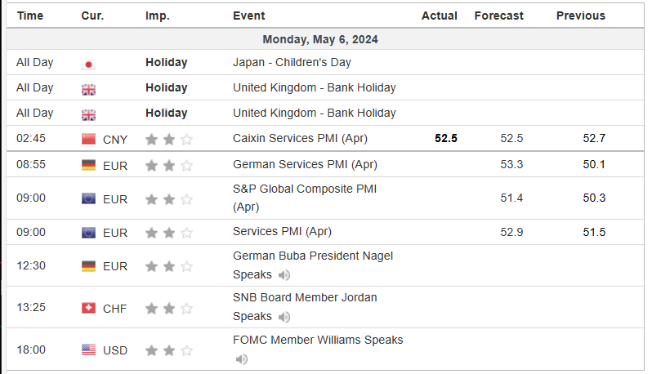
Task: Click speaker icon for Nagel speech
Action: tap(284, 275)
